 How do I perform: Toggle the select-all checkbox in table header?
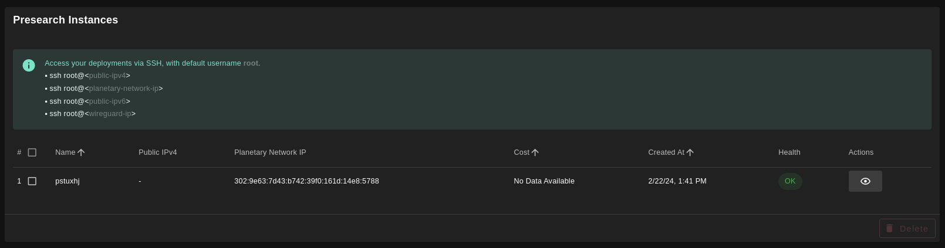click(x=32, y=152)
